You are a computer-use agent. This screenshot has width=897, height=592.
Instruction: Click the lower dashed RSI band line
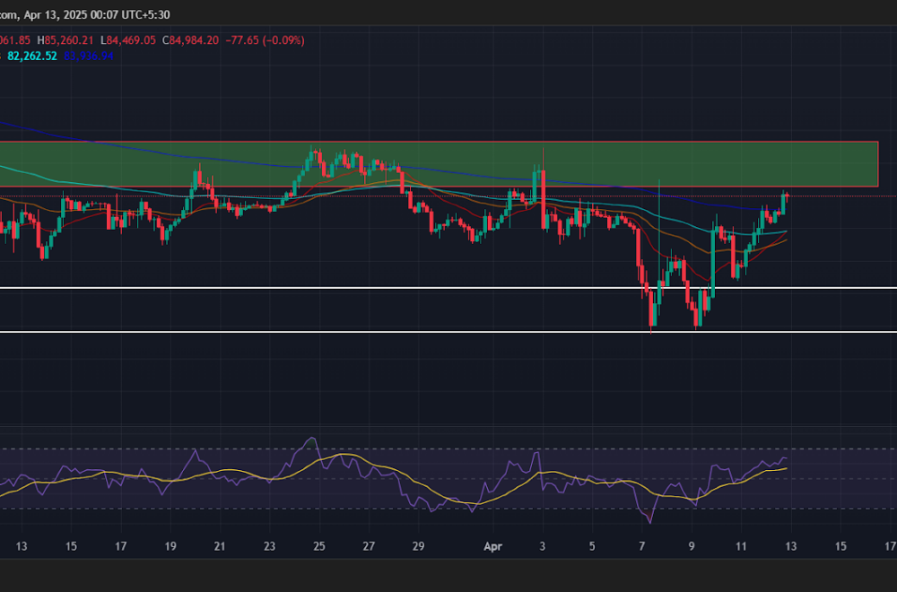click(448, 509)
